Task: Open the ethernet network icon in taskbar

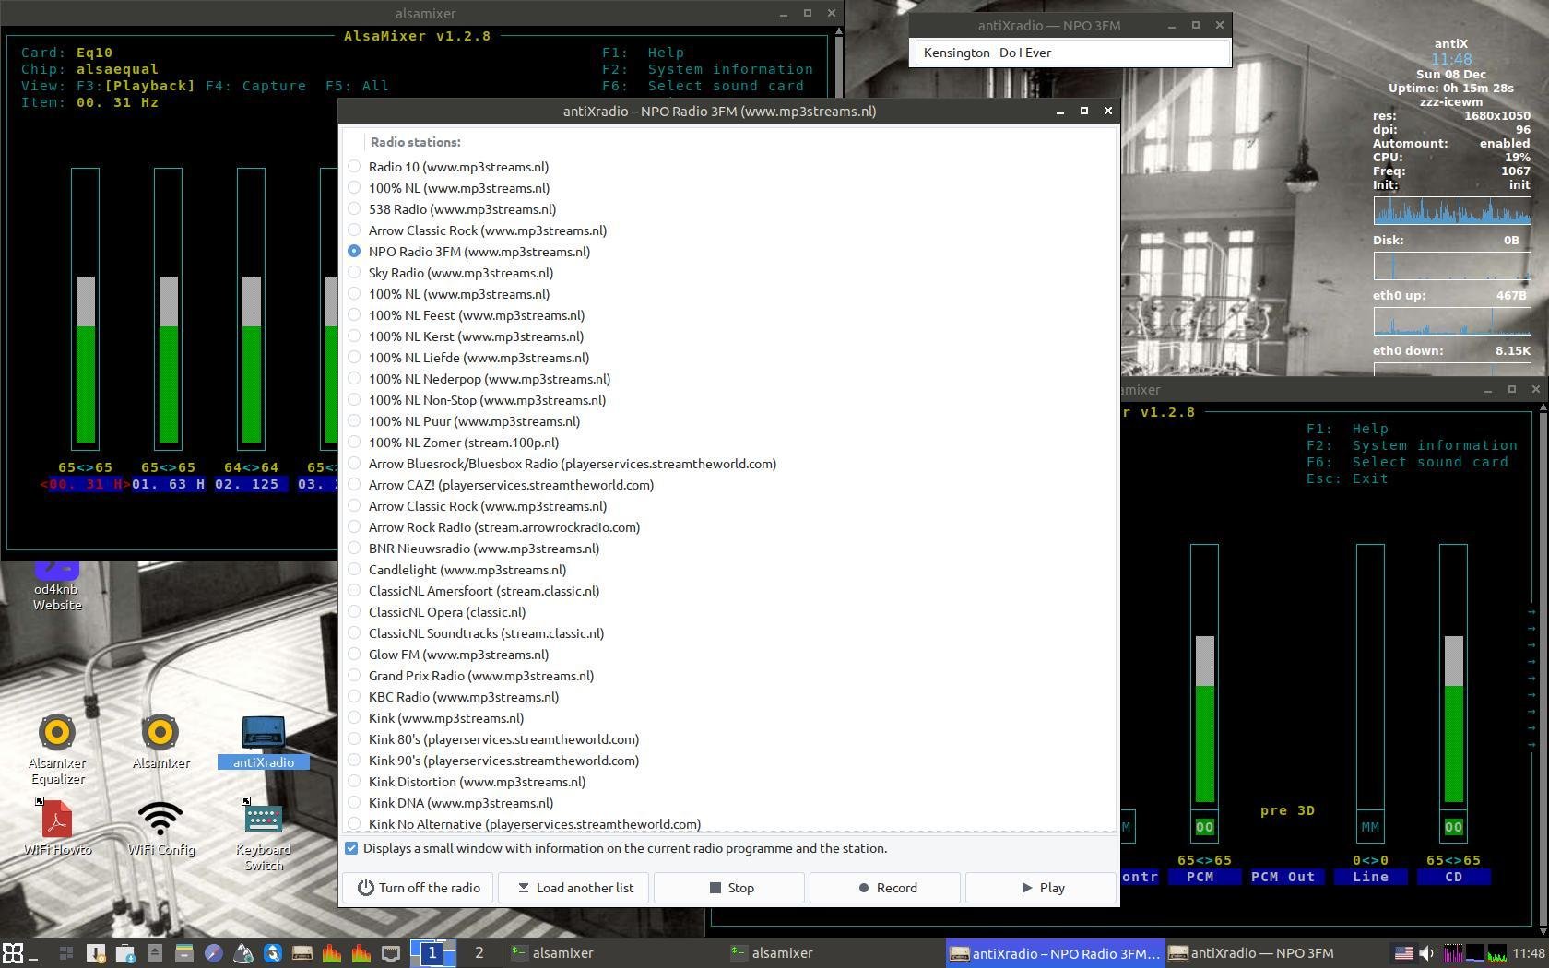Action: pyautogui.click(x=390, y=953)
